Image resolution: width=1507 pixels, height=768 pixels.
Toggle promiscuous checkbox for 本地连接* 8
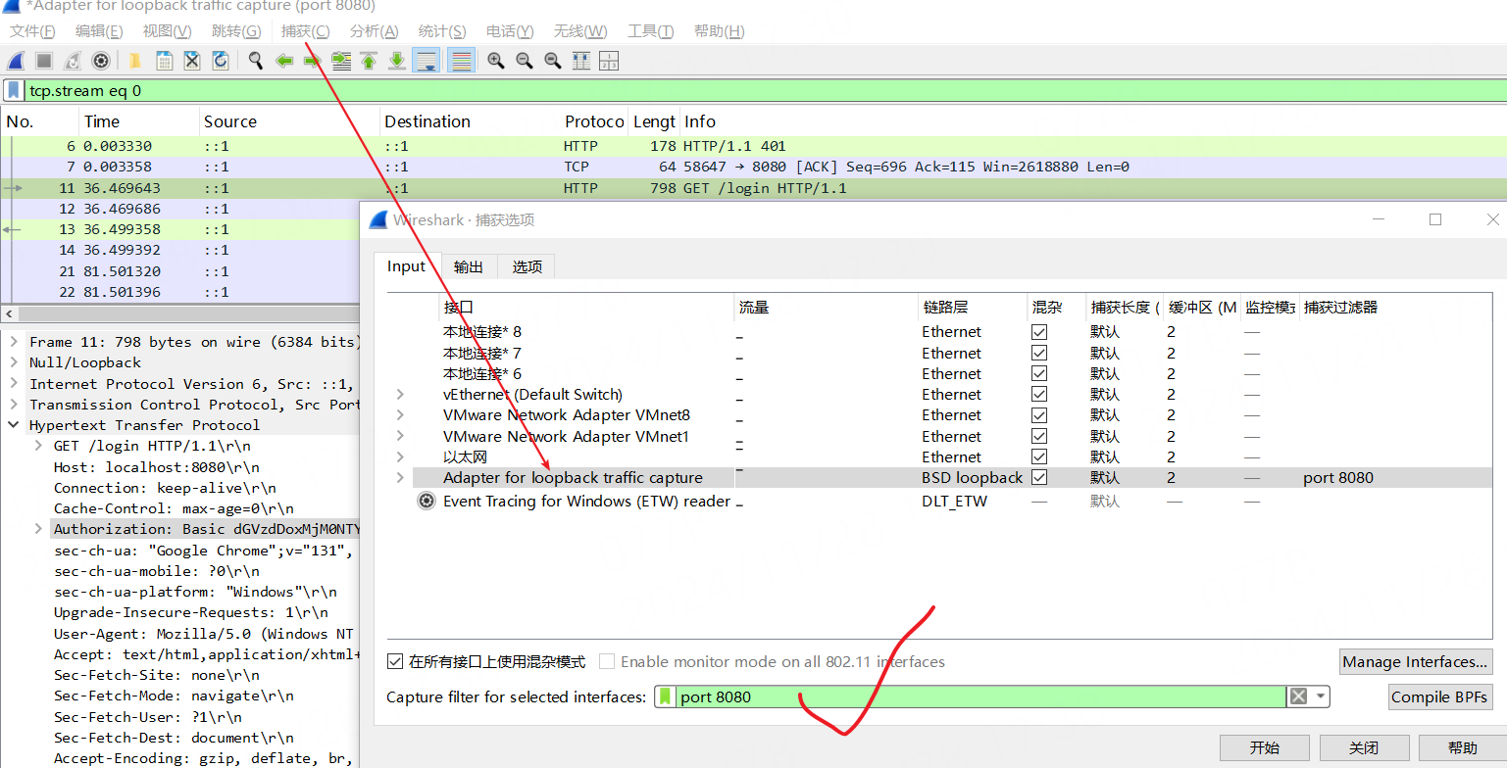[1039, 332]
